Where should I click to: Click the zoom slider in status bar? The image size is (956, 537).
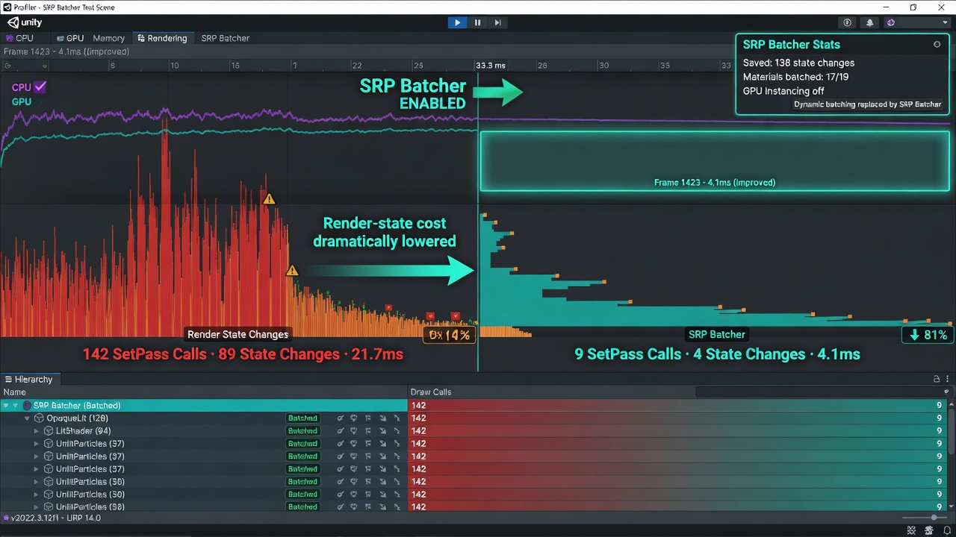tap(925, 518)
